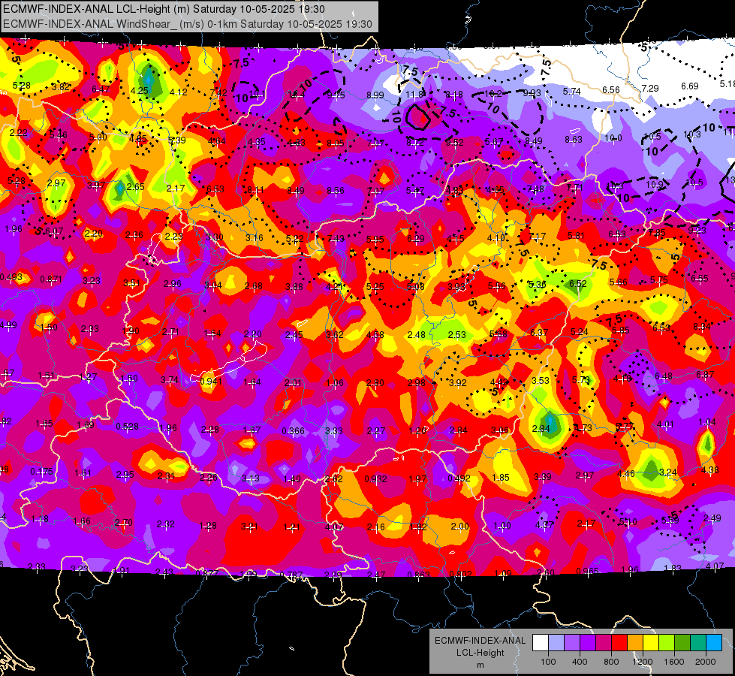Click the map value 6.47
This screenshot has height=676, width=735.
[101, 89]
